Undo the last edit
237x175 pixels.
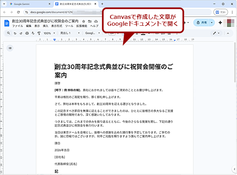click(x=15, y=33)
